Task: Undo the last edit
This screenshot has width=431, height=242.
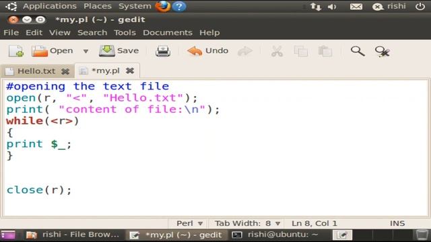Action: [208, 51]
